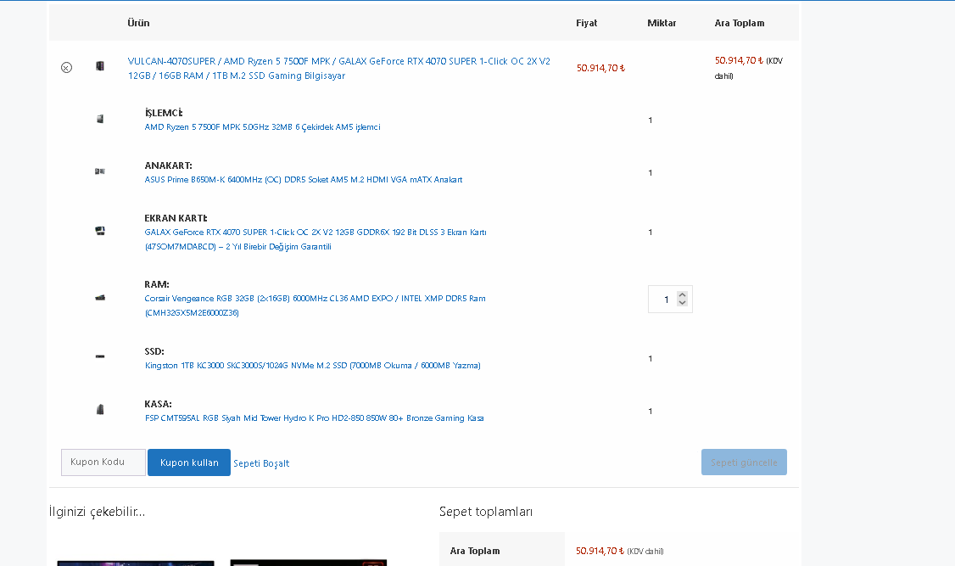
Task: Click the 50.914,70 ₺ price in Fiyat column
Action: point(600,68)
